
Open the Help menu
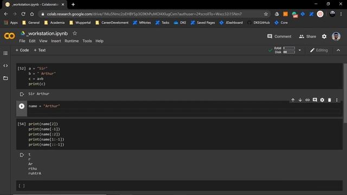[99, 41]
